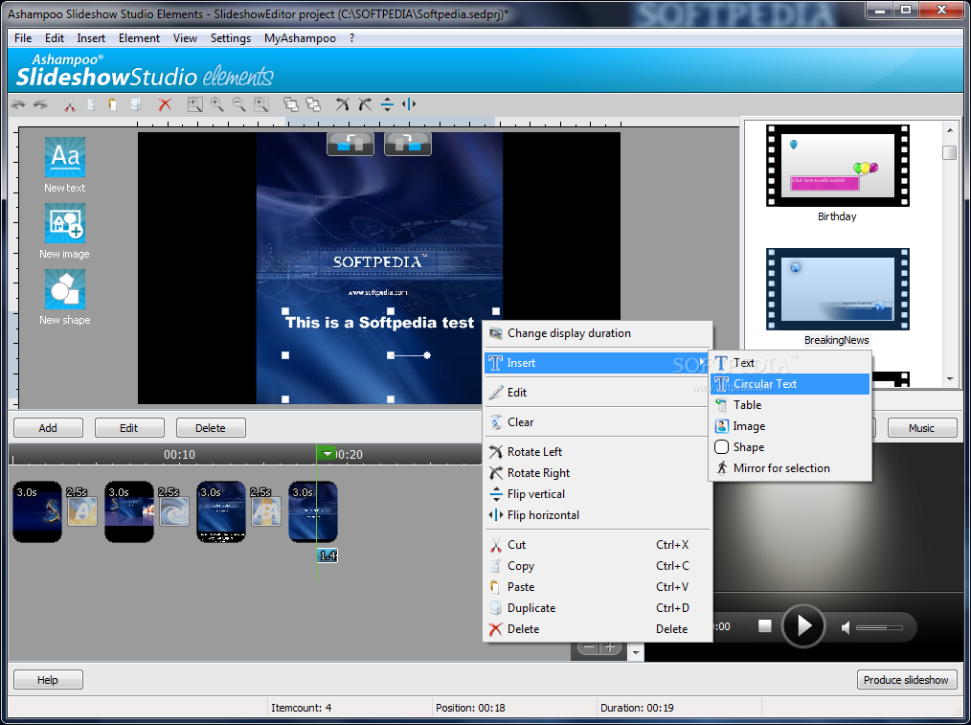The width and height of the screenshot is (971, 725).
Task: Click the zoom selection toolbar icon
Action: pos(261,104)
